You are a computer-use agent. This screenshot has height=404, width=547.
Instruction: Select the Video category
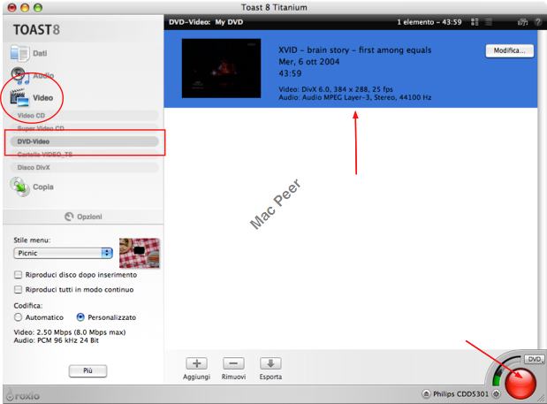tap(32, 98)
